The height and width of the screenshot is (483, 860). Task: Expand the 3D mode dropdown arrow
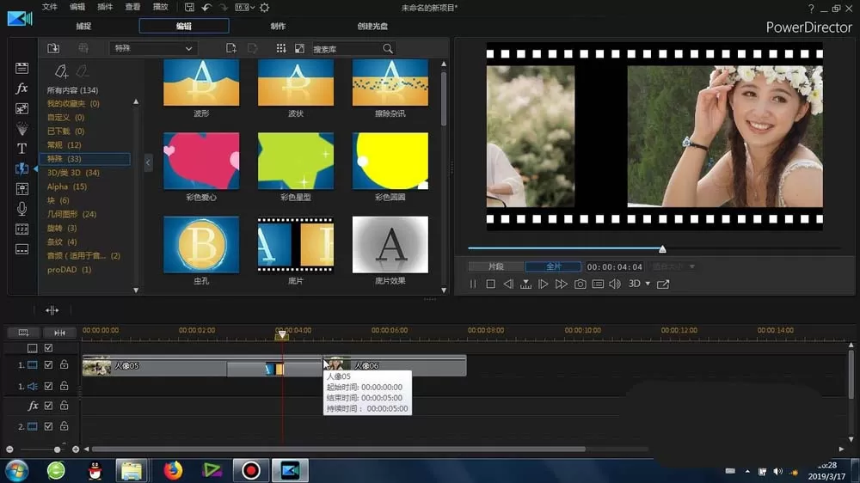click(648, 284)
